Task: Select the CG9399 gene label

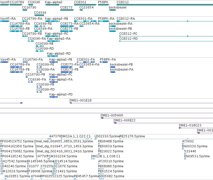Action: pos(40,12)
